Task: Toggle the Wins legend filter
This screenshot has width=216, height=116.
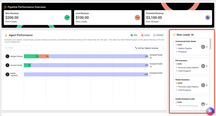Action: (x=134, y=35)
